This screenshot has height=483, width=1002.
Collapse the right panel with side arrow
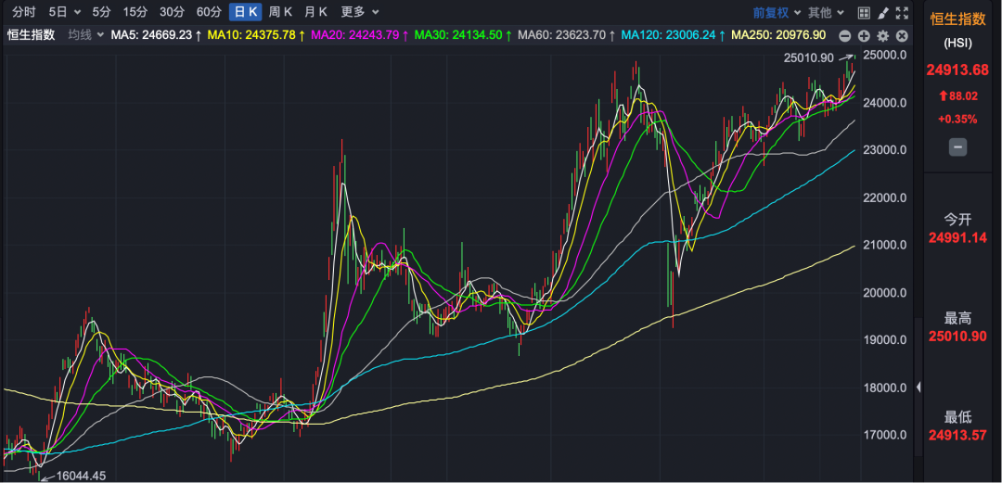click(x=918, y=387)
